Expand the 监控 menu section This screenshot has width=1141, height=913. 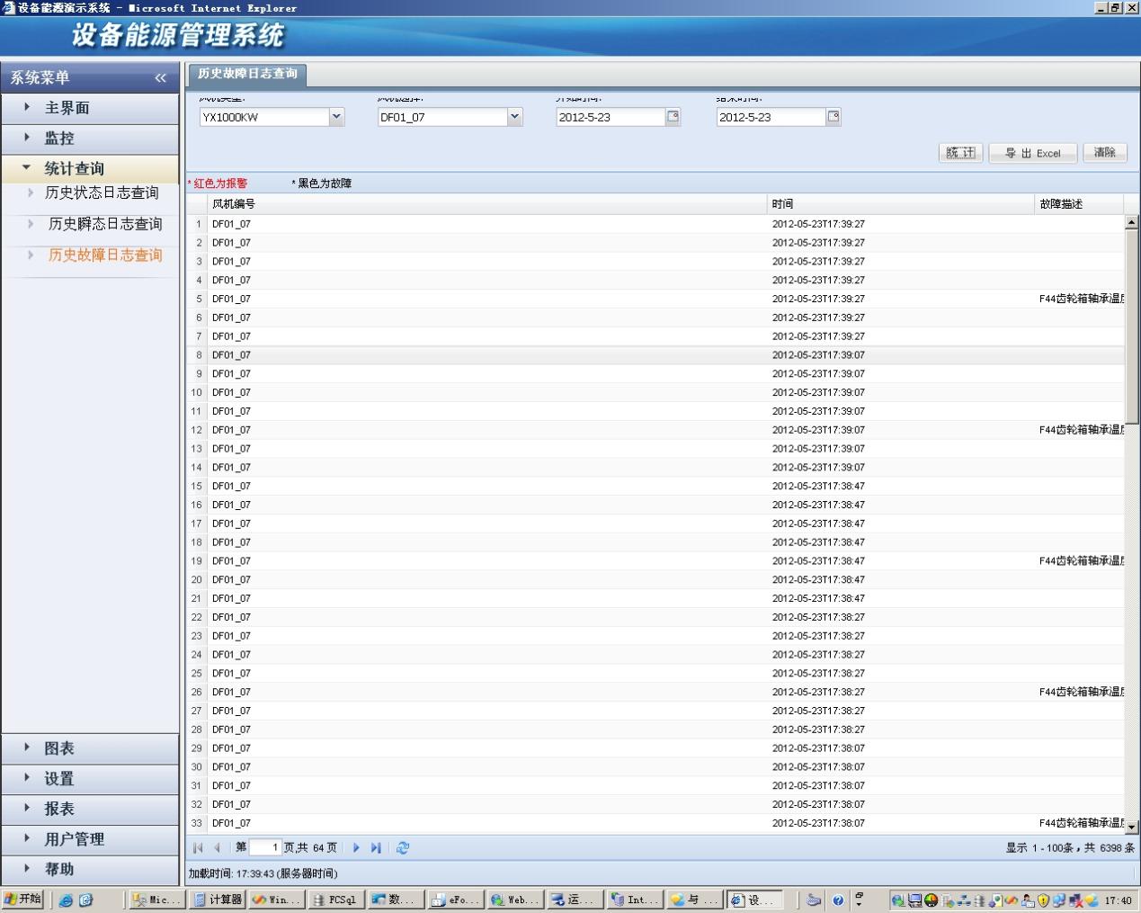59,139
